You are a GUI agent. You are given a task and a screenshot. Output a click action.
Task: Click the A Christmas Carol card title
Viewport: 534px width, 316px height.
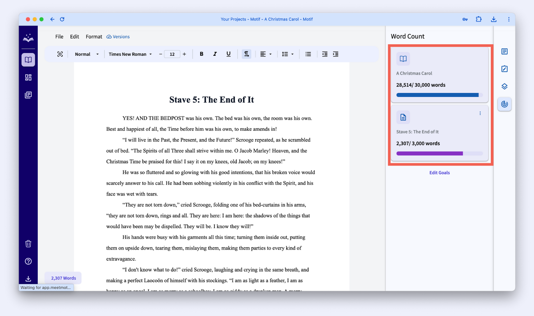414,73
